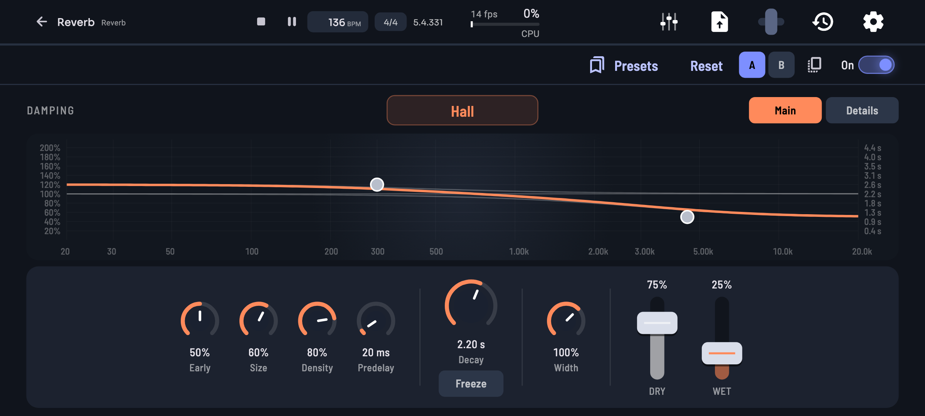This screenshot has height=416, width=925.
Task: Select preset slot A
Action: [x=752, y=65]
